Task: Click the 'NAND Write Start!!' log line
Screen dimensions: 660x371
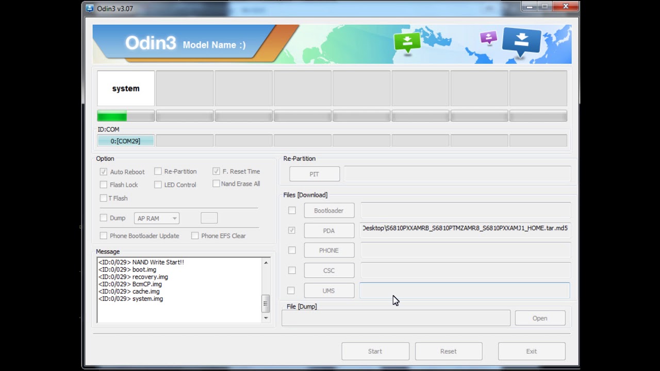Action: [141, 262]
